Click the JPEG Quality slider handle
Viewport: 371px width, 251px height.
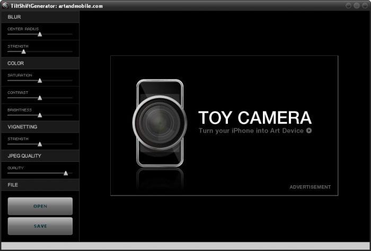pyautogui.click(x=66, y=173)
